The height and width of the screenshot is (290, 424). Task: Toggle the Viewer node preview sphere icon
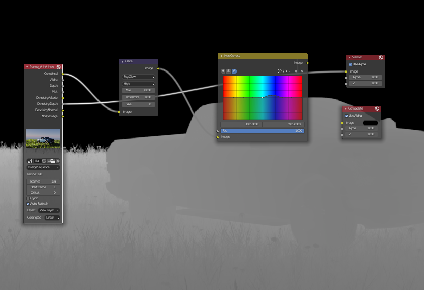coord(381,57)
